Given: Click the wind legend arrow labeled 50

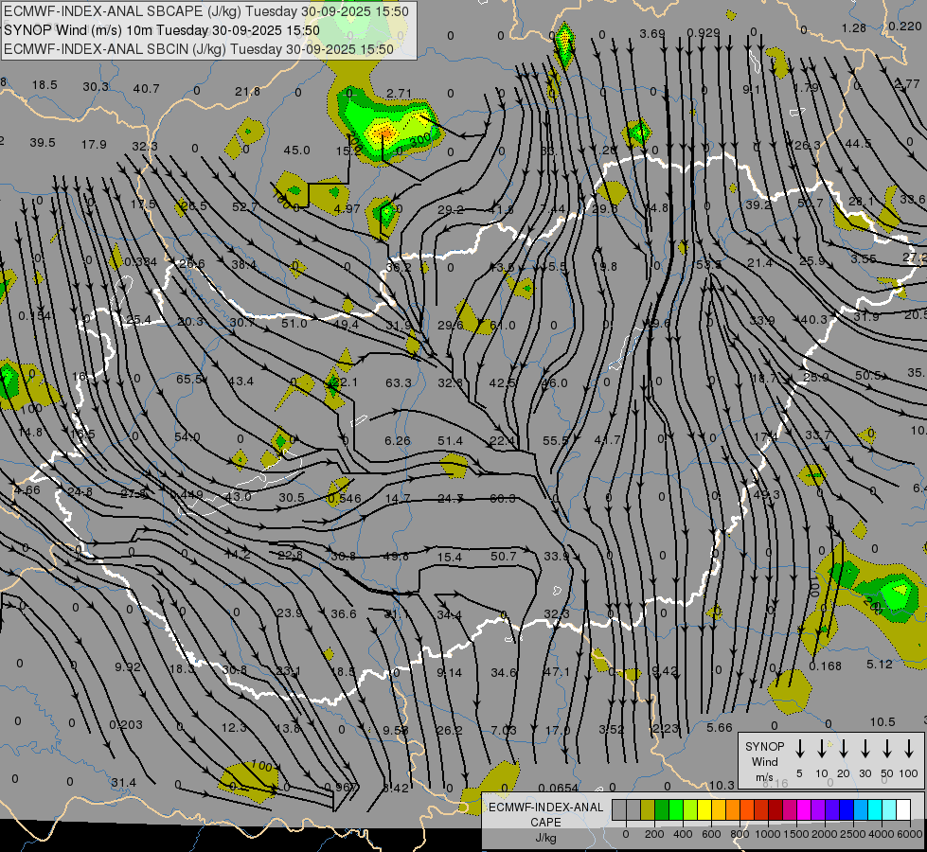Looking at the screenshot, I should [x=887, y=748].
